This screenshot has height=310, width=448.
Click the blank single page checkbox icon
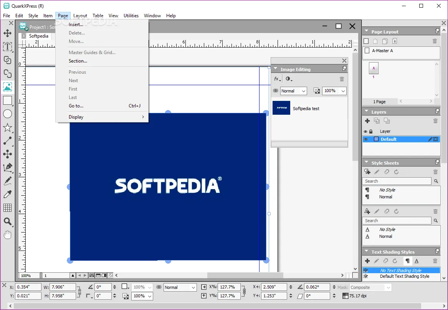click(366, 41)
